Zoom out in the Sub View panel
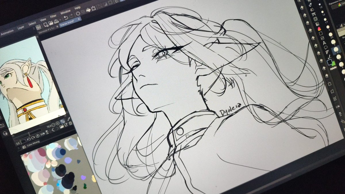Viewport: 345px width, 194px height. [x=53, y=125]
